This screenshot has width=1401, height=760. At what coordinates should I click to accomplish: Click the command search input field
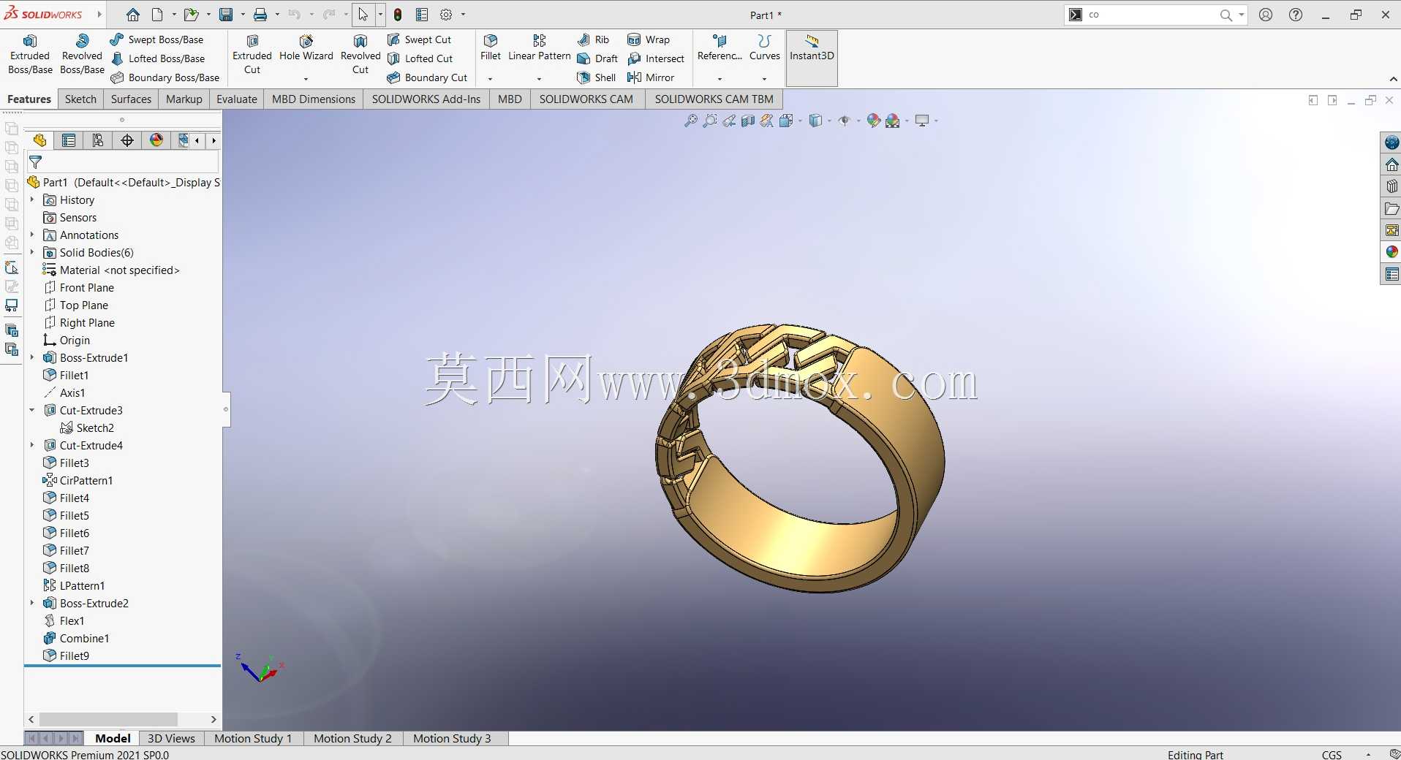click(1151, 15)
